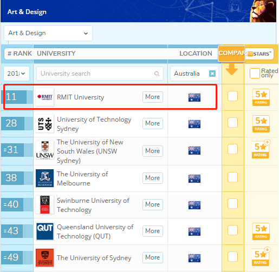279x272 pixels.
Task: Click the magnifier icon in University search
Action: pos(157,74)
